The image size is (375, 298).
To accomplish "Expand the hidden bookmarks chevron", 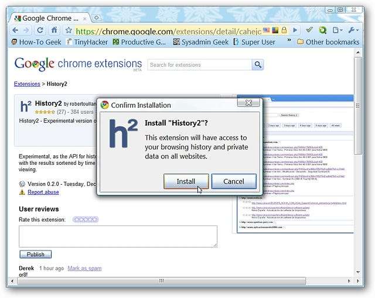I will [x=288, y=42].
